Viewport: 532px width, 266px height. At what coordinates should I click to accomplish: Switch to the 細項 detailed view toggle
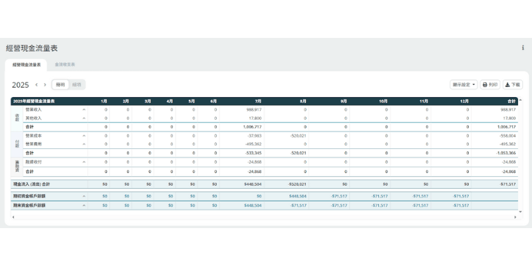(77, 85)
